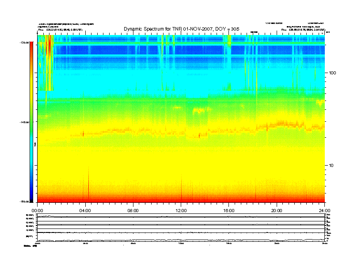Click the '24:00' large time axis label
Screen dimensions: 350x271
pos(324,211)
